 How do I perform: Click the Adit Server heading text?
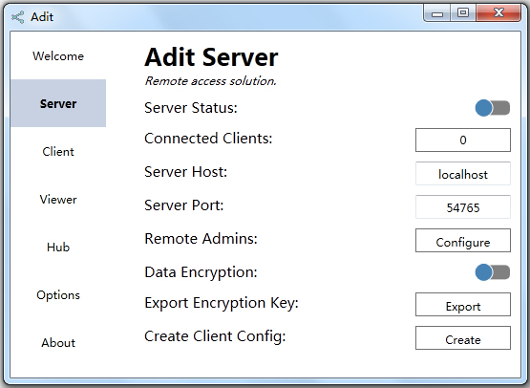211,56
